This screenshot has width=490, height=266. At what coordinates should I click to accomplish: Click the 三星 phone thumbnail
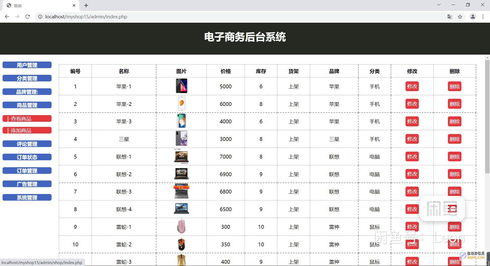coord(181,138)
